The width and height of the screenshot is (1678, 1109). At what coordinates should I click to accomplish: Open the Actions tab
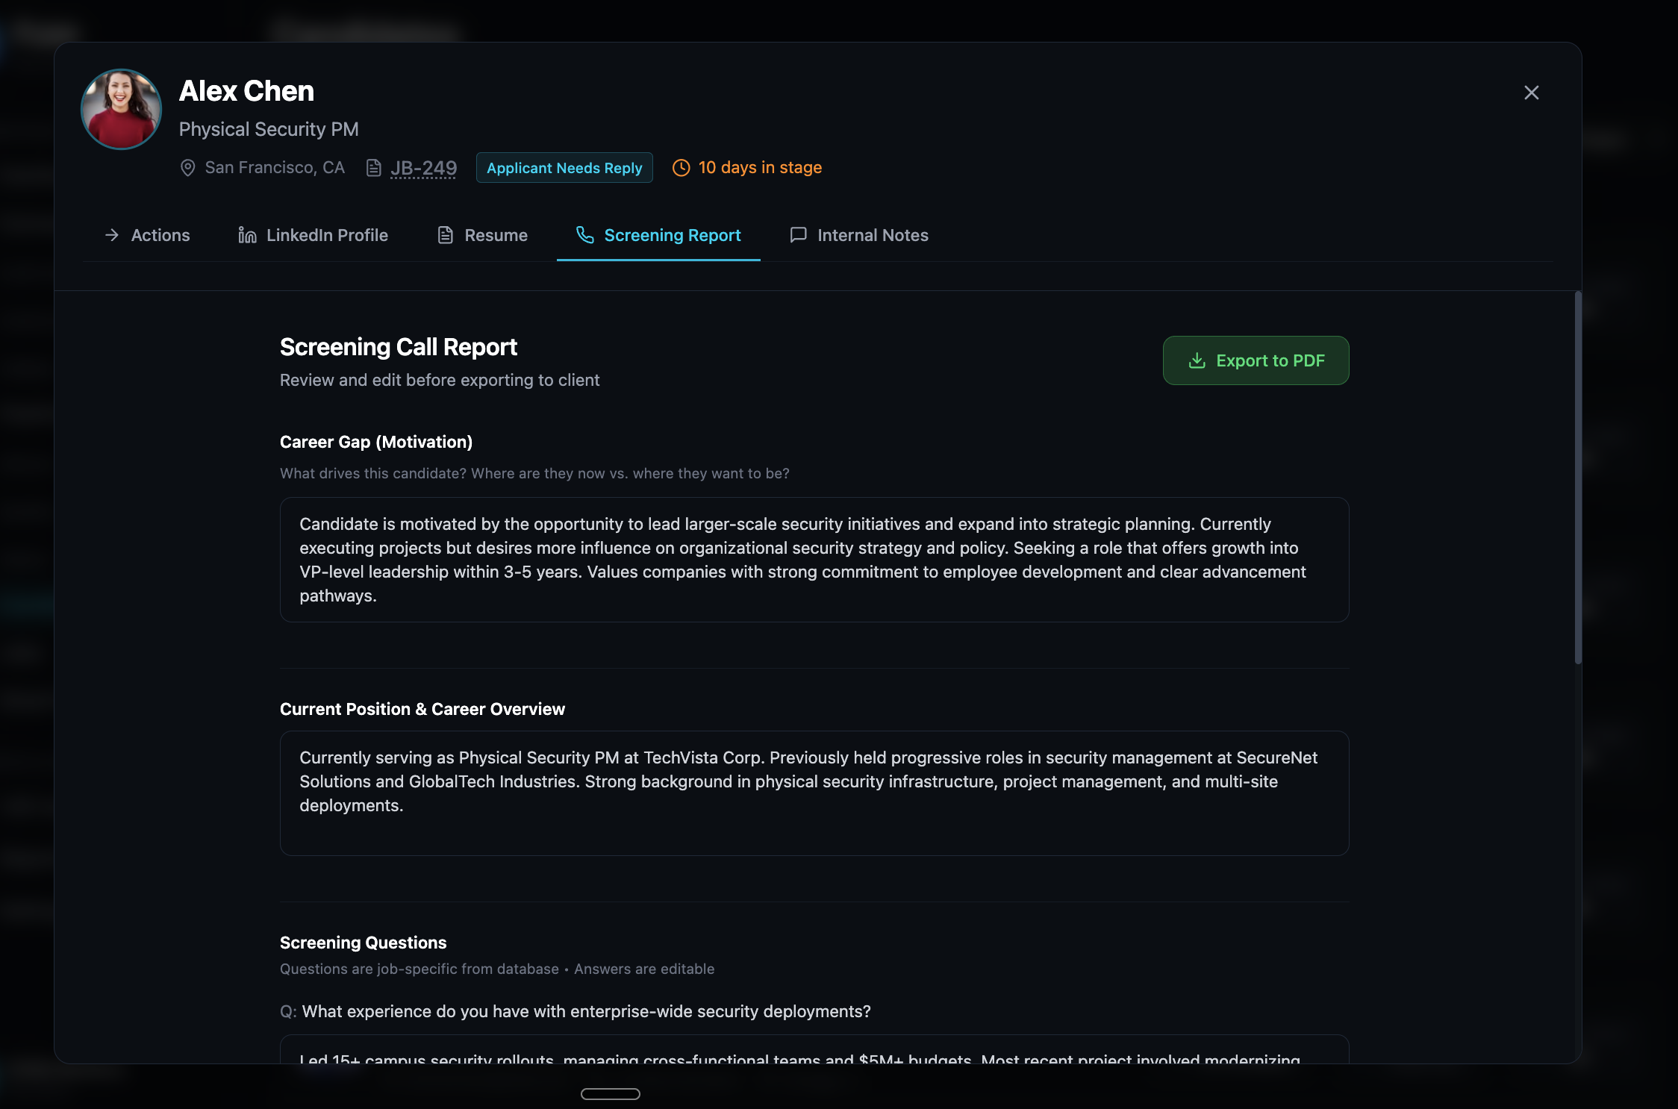click(x=147, y=235)
